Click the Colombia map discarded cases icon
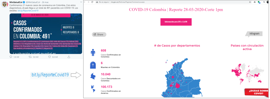 pyautogui.click(x=93, y=76)
